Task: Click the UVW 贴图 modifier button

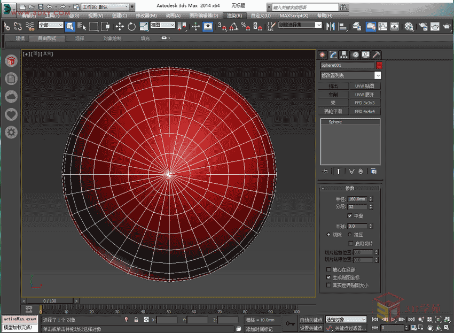Action: pyautogui.click(x=365, y=86)
